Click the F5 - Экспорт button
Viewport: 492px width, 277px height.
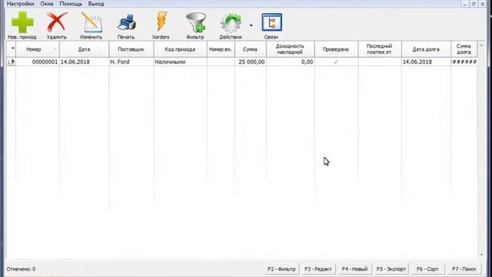pos(391,269)
